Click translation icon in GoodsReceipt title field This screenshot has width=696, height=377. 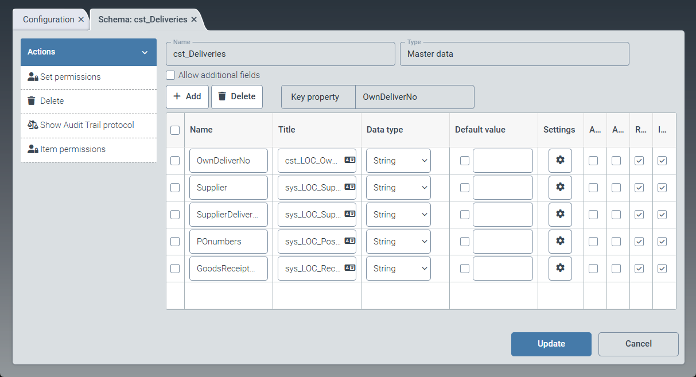349,269
